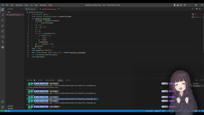
Task: Open the View menu
Action: pos(26,5)
